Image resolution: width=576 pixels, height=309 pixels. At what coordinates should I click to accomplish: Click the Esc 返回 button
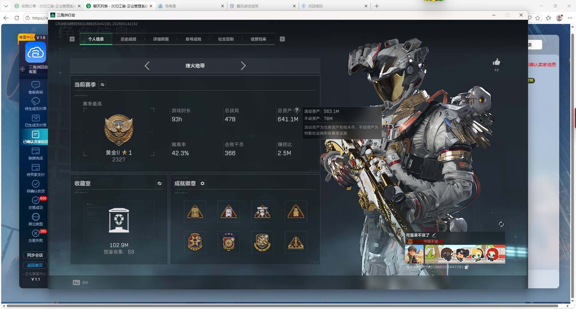81,282
